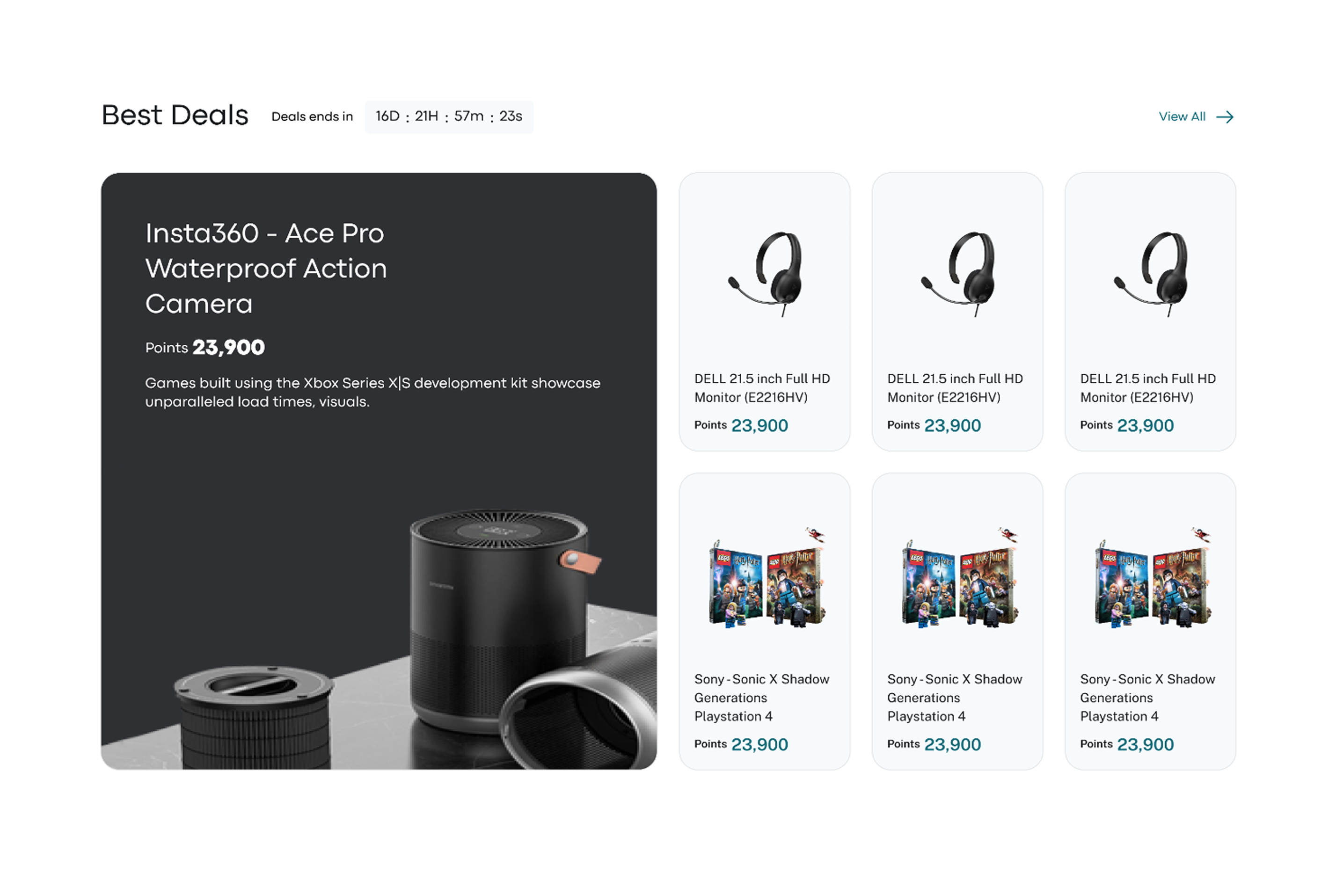The width and height of the screenshot is (1336, 873).
Task: Click the Xbox Series X|S description text
Action: (x=372, y=392)
